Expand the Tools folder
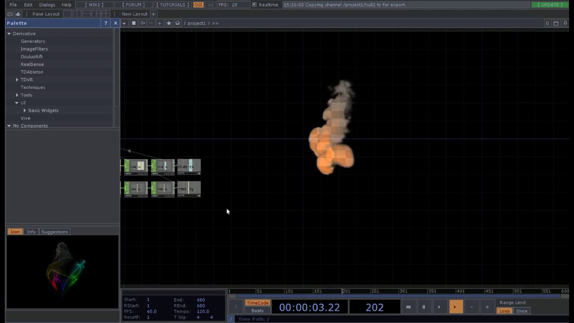Image resolution: width=574 pixels, height=323 pixels. click(17, 95)
